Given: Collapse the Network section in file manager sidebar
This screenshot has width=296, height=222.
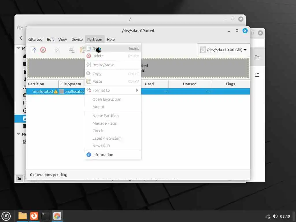Looking at the screenshot, I should coord(18,134).
